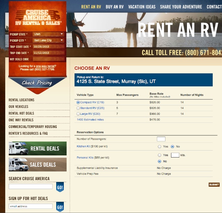Click the Hot Deals Code field

point(49,59)
